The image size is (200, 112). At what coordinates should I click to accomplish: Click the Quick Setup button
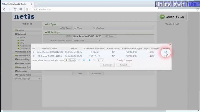(172, 16)
